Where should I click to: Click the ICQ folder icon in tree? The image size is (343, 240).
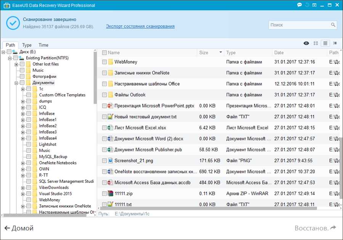pos(35,107)
